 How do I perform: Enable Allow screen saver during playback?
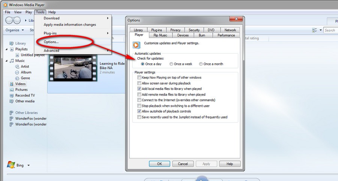(139, 83)
